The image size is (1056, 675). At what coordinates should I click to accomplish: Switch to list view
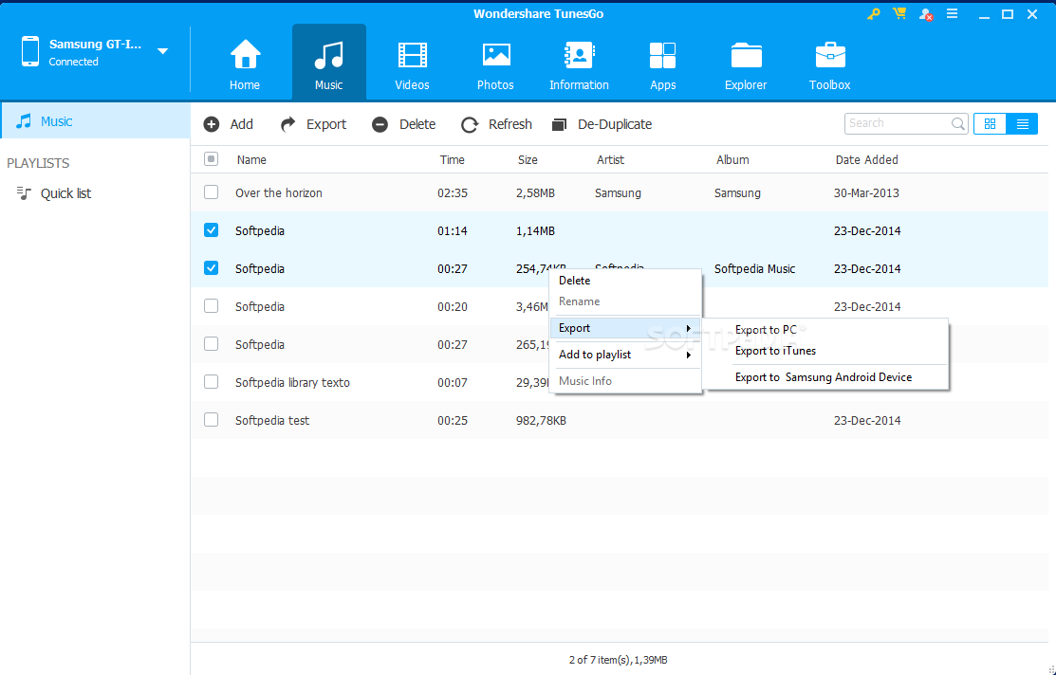[x=1022, y=124]
